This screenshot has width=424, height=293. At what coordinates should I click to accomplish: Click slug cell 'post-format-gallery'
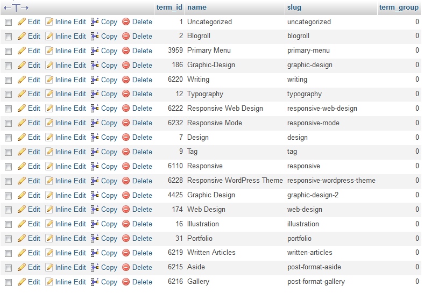tap(316, 282)
